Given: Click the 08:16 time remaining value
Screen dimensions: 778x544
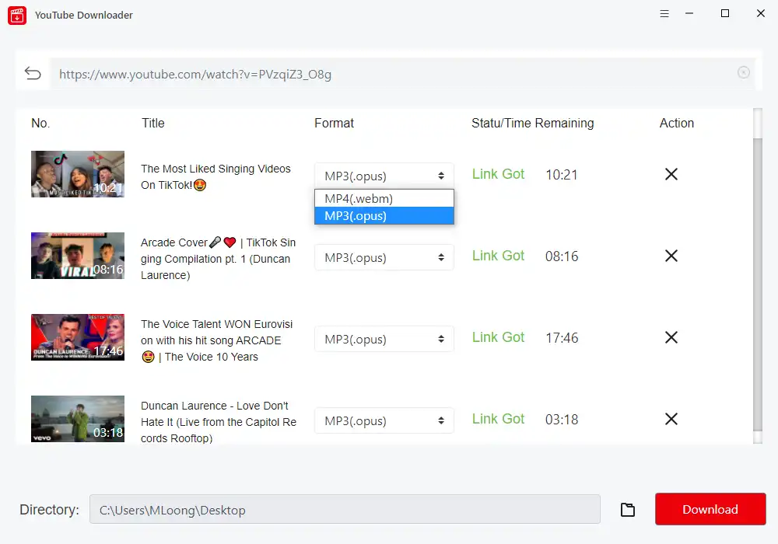Looking at the screenshot, I should click(562, 256).
